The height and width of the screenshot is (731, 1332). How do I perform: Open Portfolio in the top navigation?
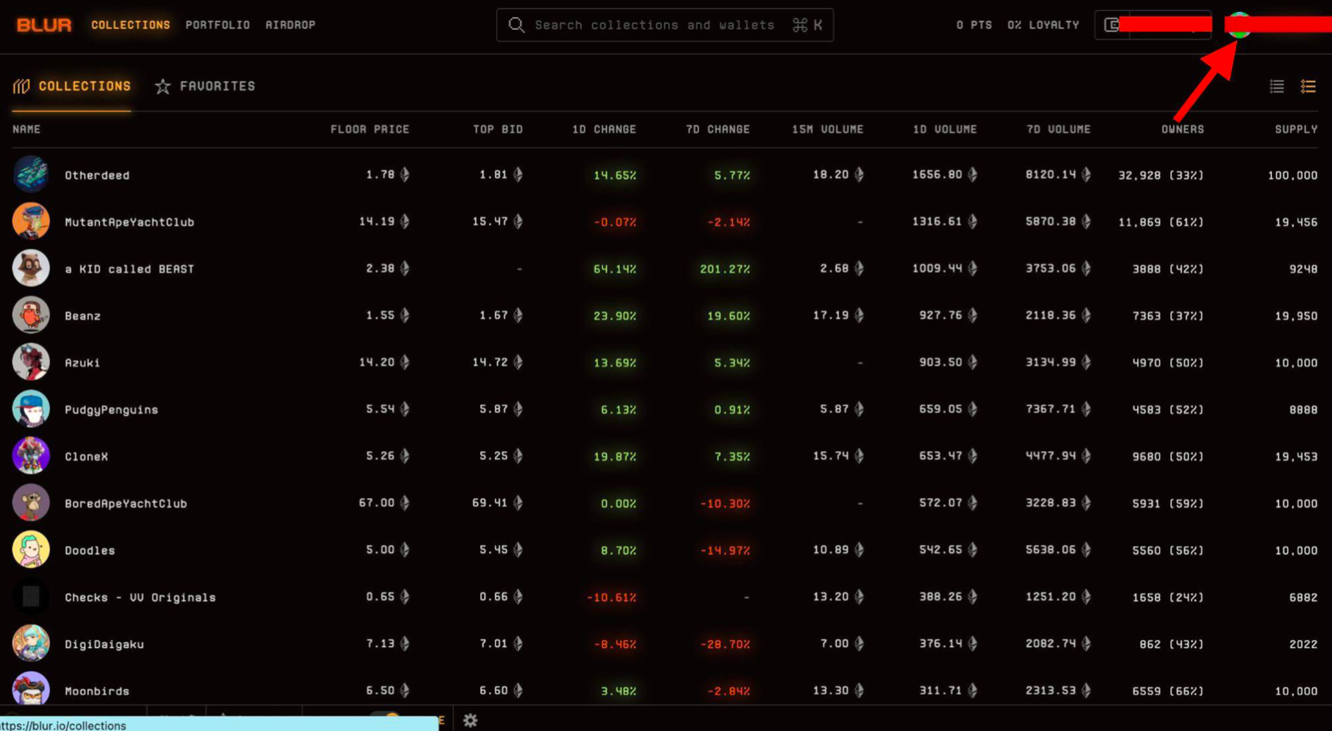pyautogui.click(x=218, y=25)
